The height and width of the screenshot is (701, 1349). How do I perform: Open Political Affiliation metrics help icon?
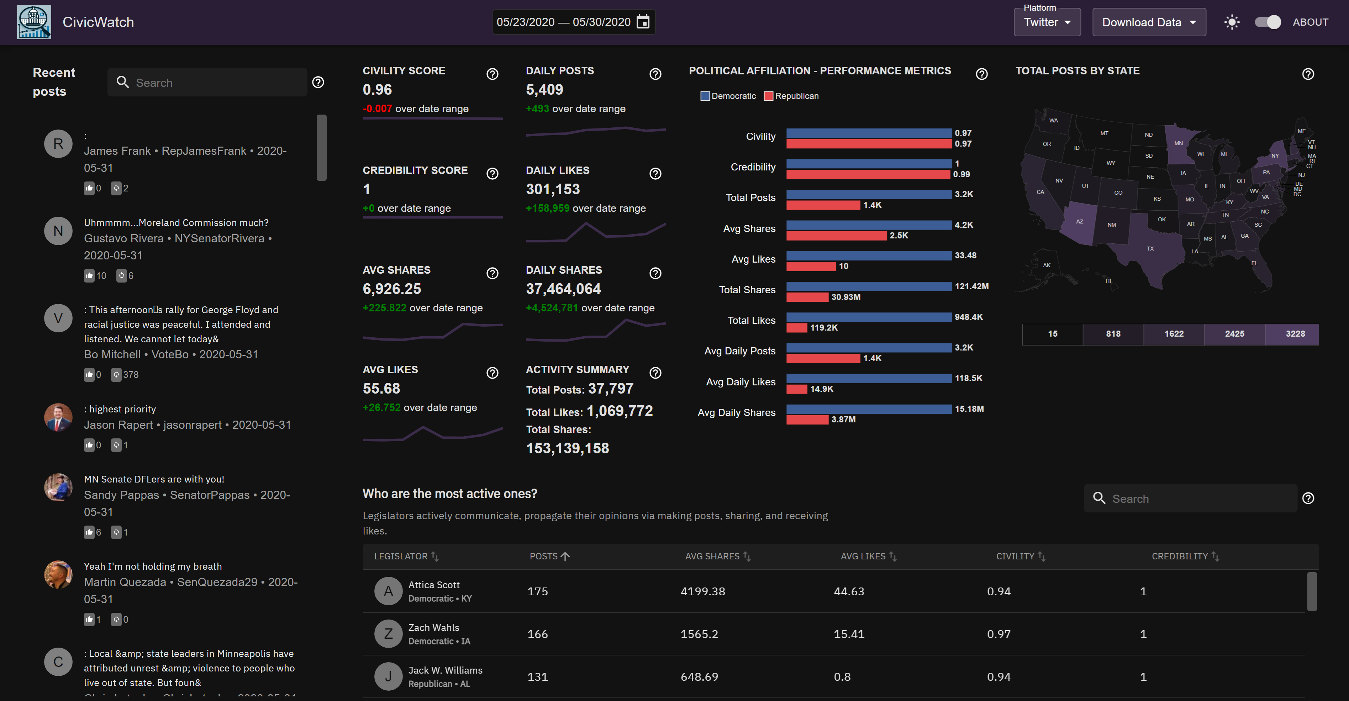[x=982, y=74]
